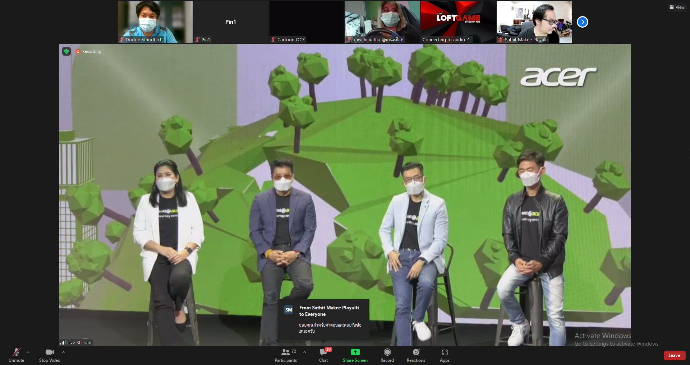Open the Participants panel icon
This screenshot has width=690, height=365.
pyautogui.click(x=286, y=352)
